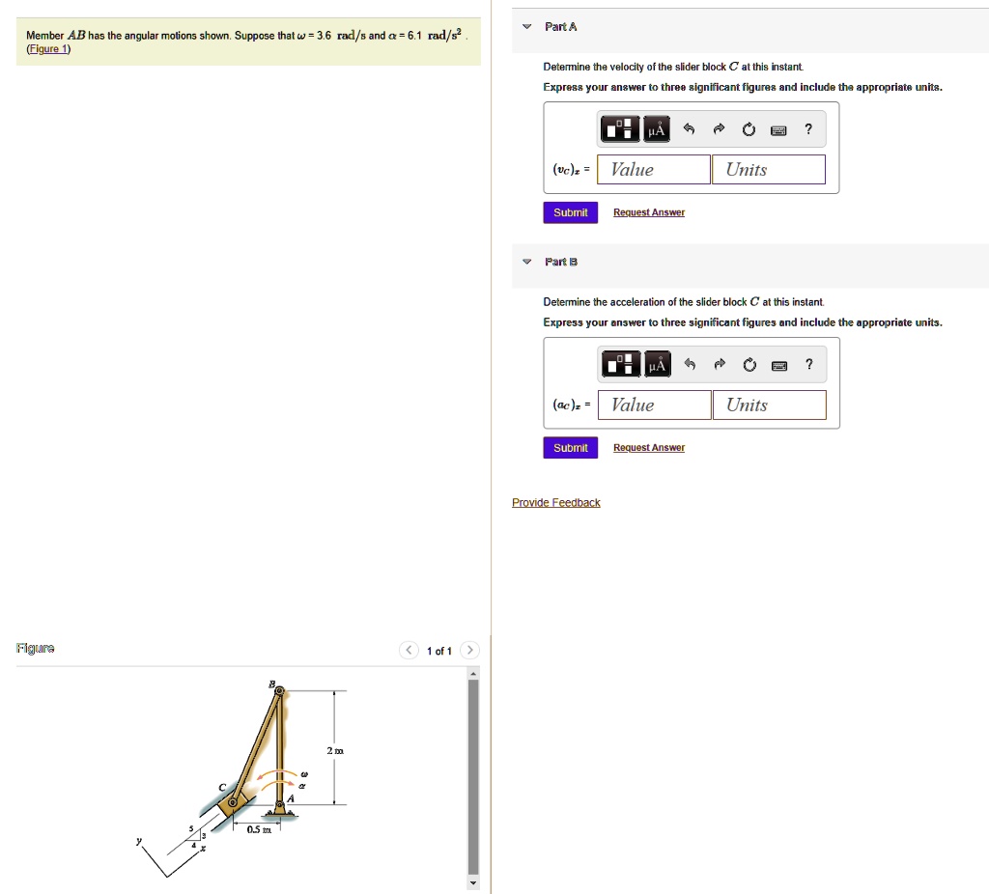Click the μÅ units icon in Part A toolbar

pos(656,128)
